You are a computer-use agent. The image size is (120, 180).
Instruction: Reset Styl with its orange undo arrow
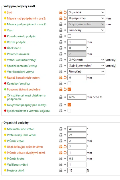65,12
